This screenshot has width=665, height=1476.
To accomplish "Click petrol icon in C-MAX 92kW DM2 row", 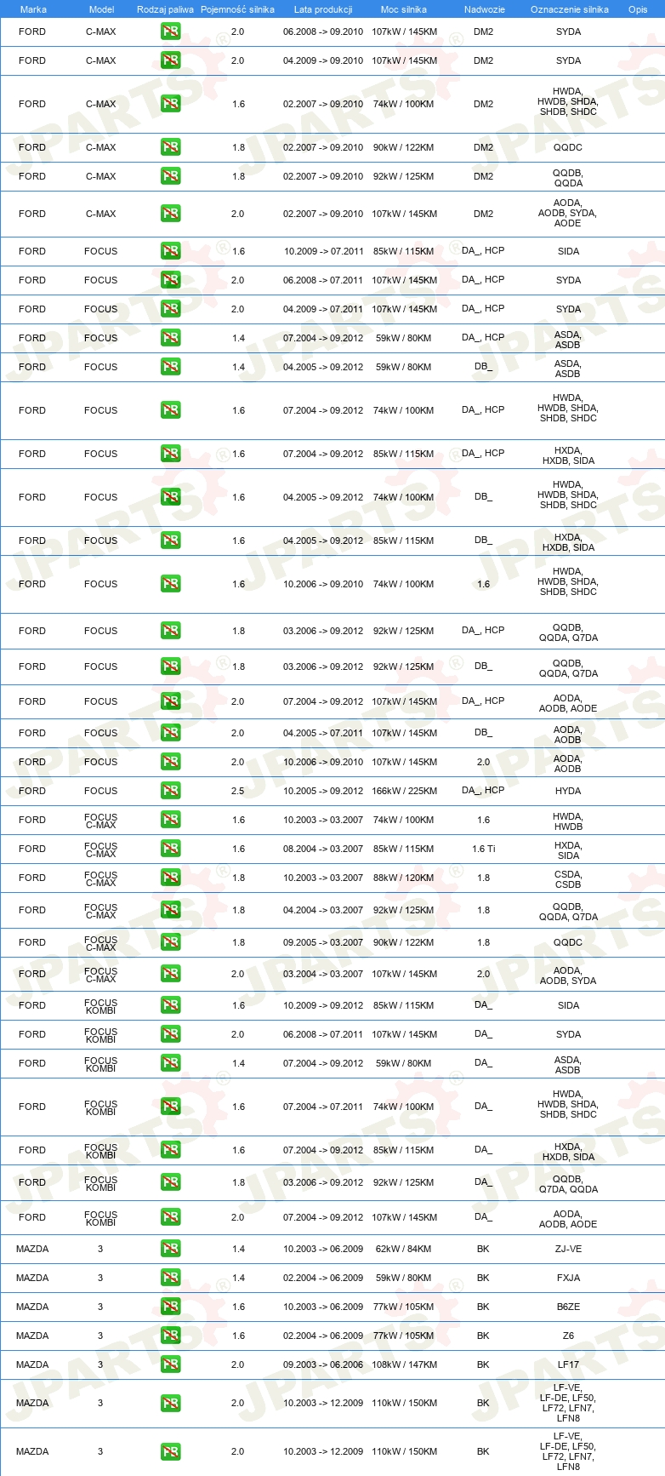I will [x=170, y=176].
